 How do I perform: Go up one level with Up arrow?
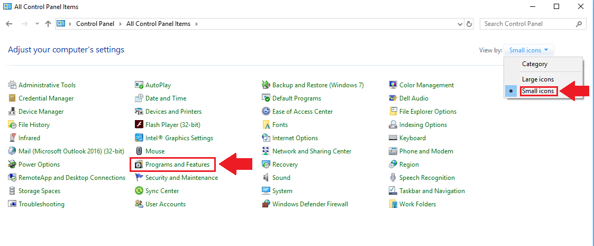pos(48,23)
